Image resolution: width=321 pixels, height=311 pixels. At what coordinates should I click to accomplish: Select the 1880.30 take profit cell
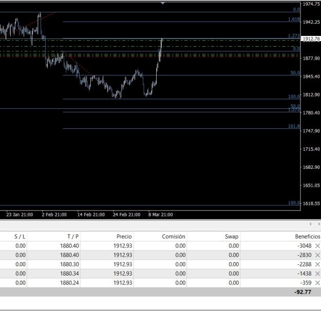tap(69, 264)
